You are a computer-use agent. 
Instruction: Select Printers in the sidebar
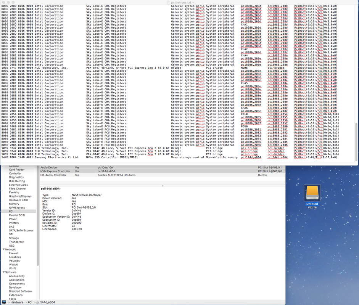tap(14, 223)
